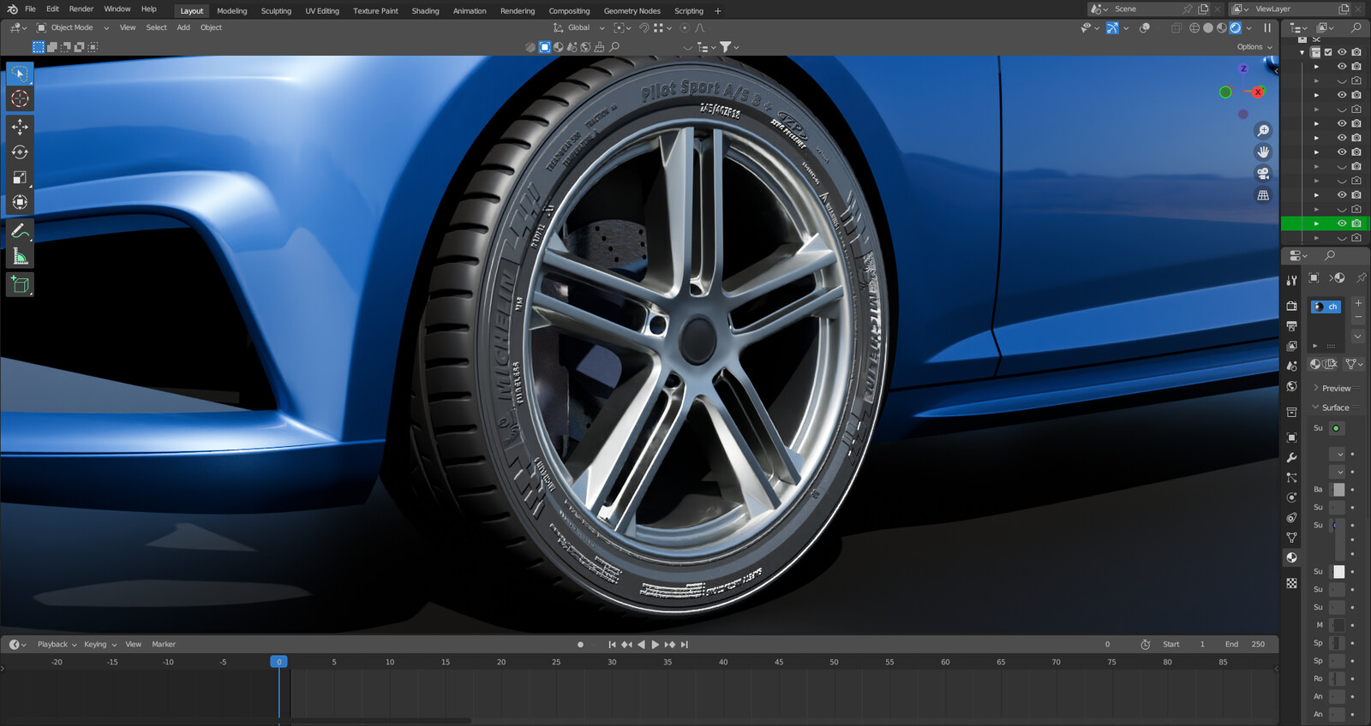Switch to the Shading workspace tab

(425, 11)
